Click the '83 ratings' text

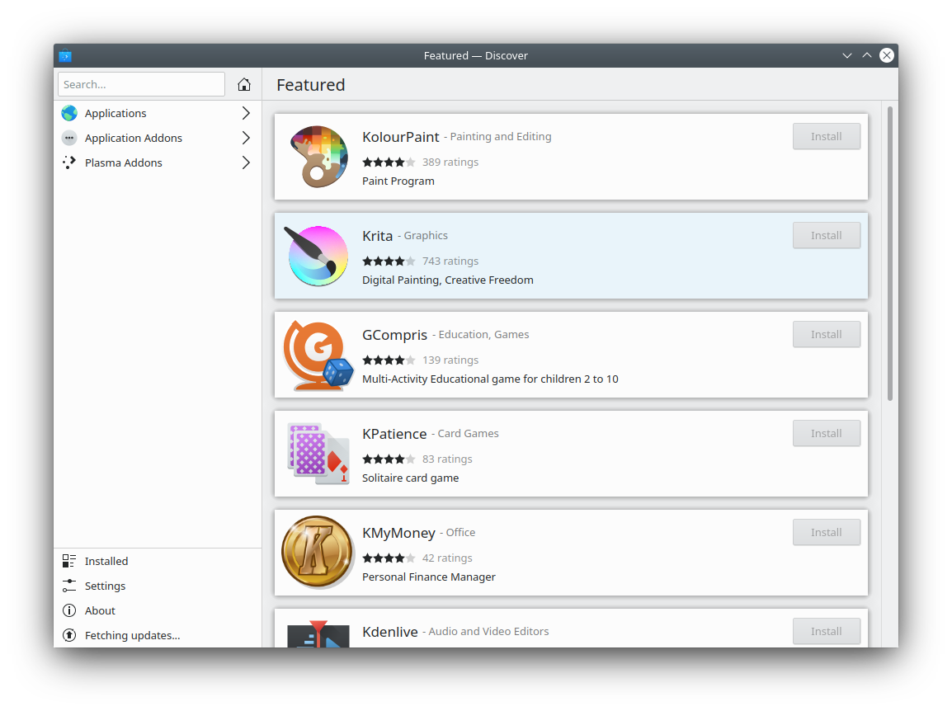tap(447, 459)
